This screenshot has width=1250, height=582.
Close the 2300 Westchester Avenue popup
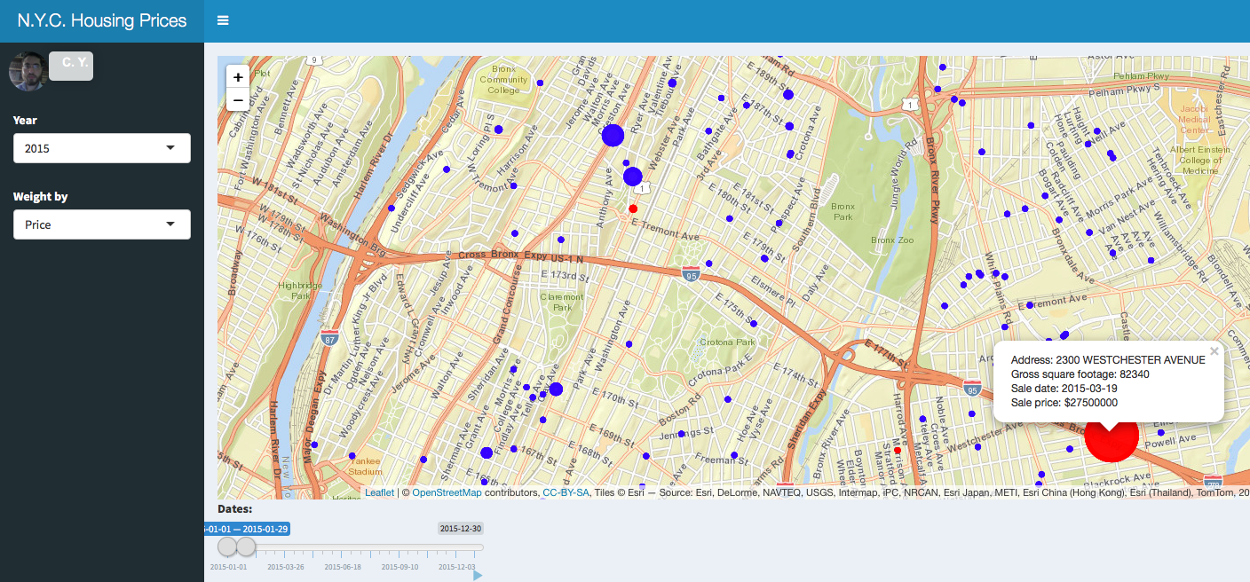pos(1214,350)
